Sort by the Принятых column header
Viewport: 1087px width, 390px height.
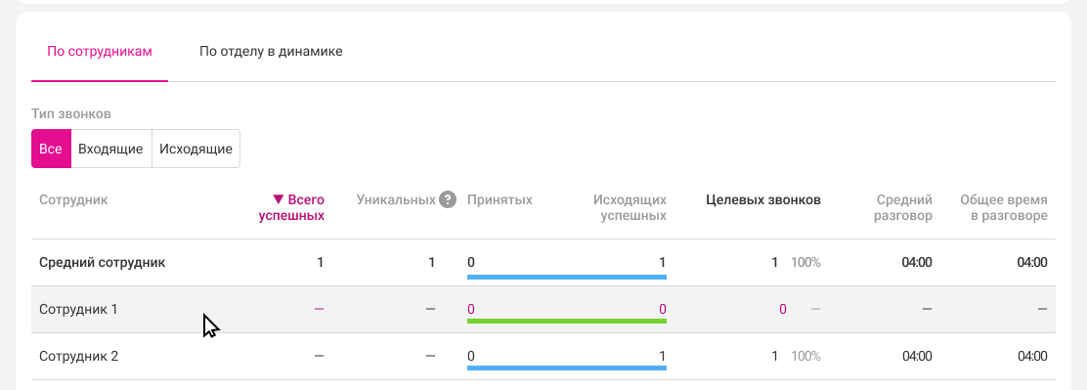coord(500,200)
